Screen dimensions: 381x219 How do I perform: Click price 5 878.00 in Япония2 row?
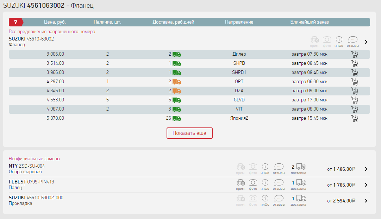click(55, 118)
